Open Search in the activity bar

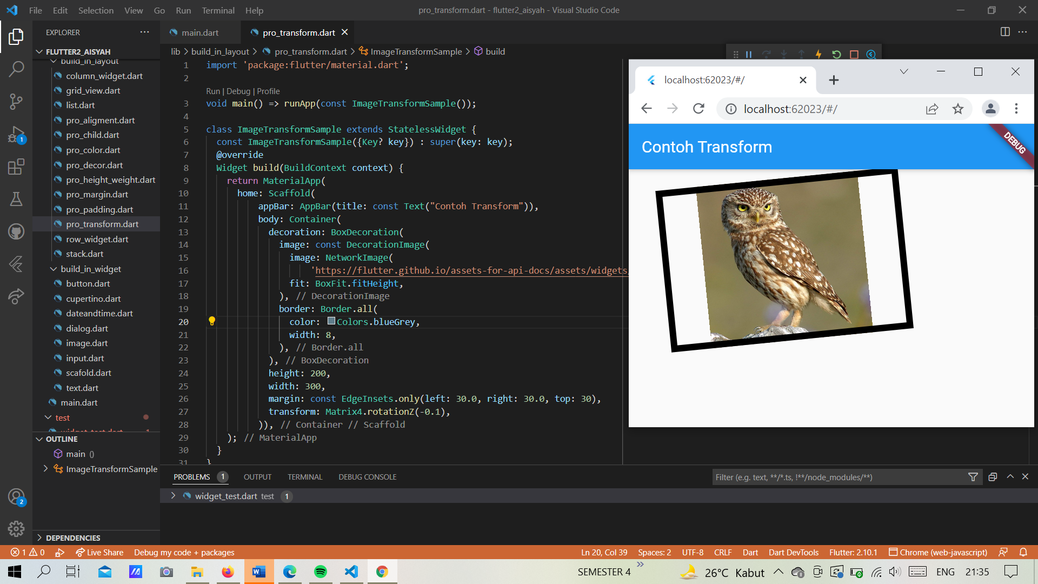(17, 69)
